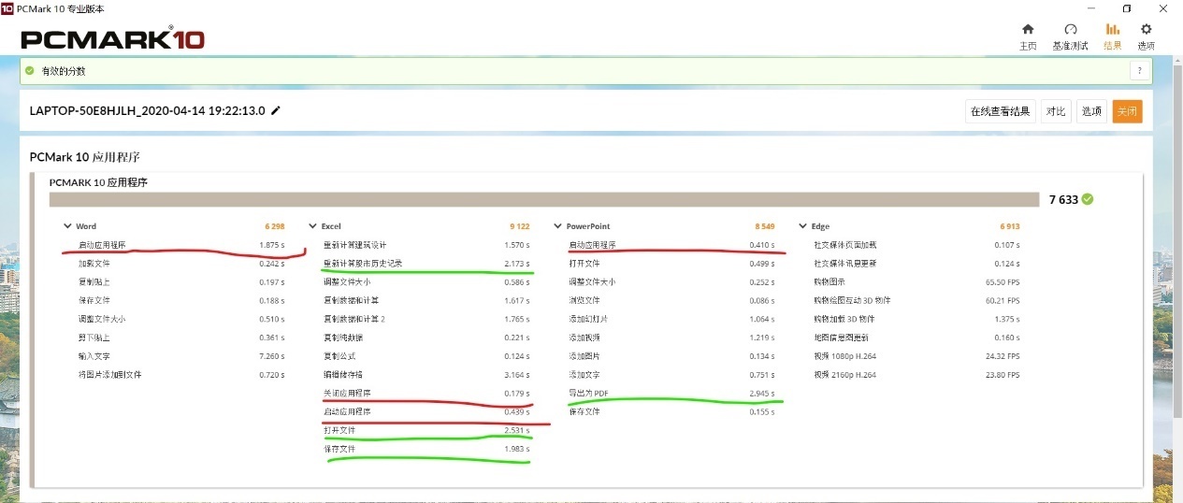Select PowerPoint score 8 549

pos(764,226)
